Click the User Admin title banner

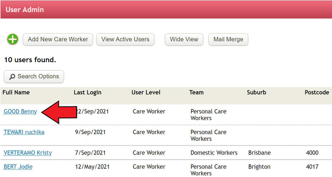(25, 10)
